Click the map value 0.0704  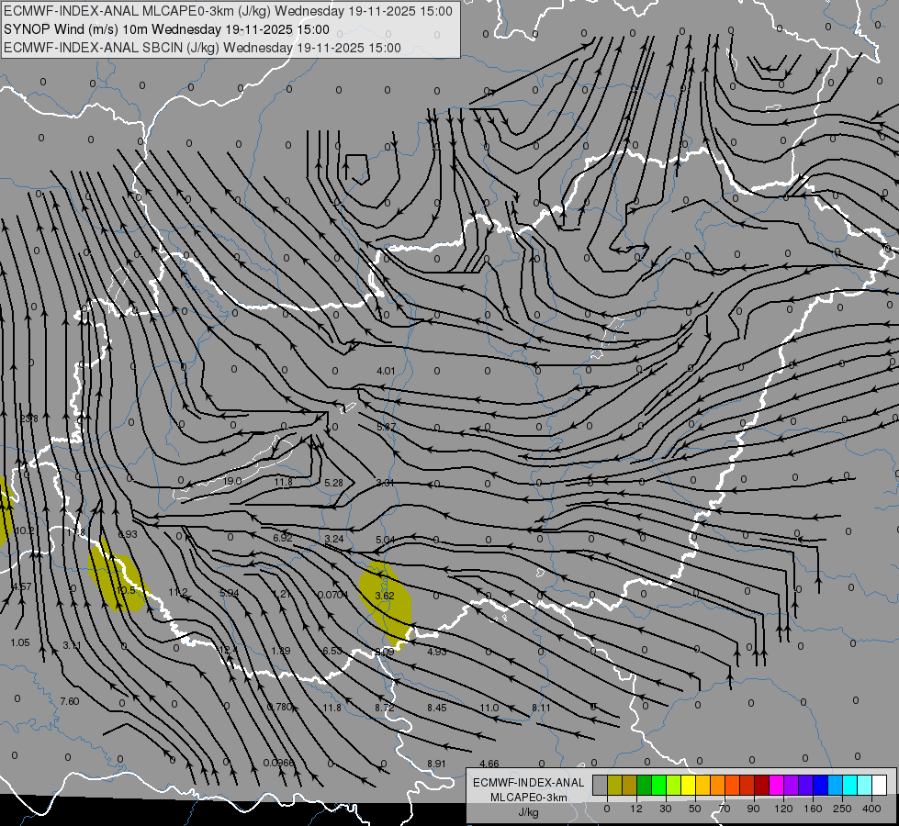(x=333, y=595)
